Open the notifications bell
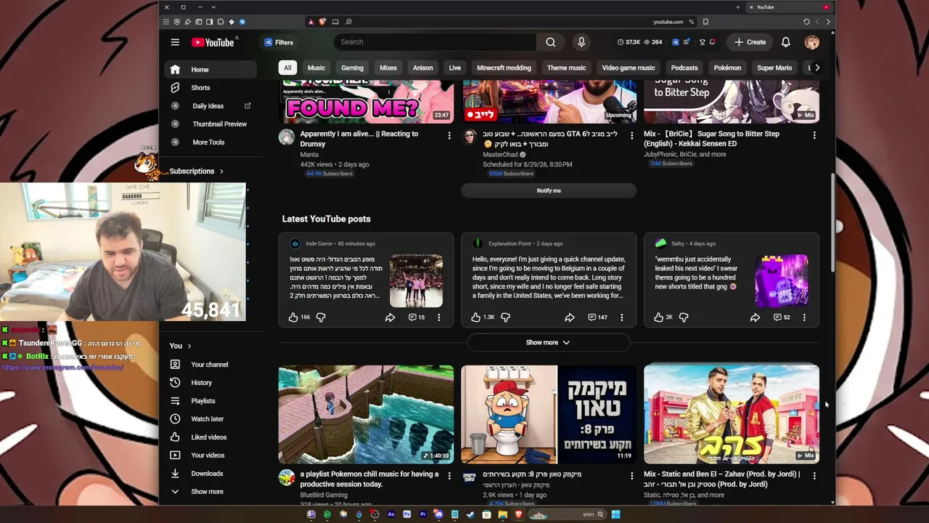This screenshot has height=523, width=929. (x=785, y=42)
